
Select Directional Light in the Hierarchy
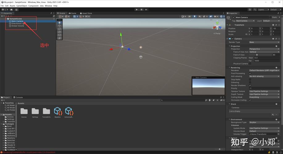point(18,23)
